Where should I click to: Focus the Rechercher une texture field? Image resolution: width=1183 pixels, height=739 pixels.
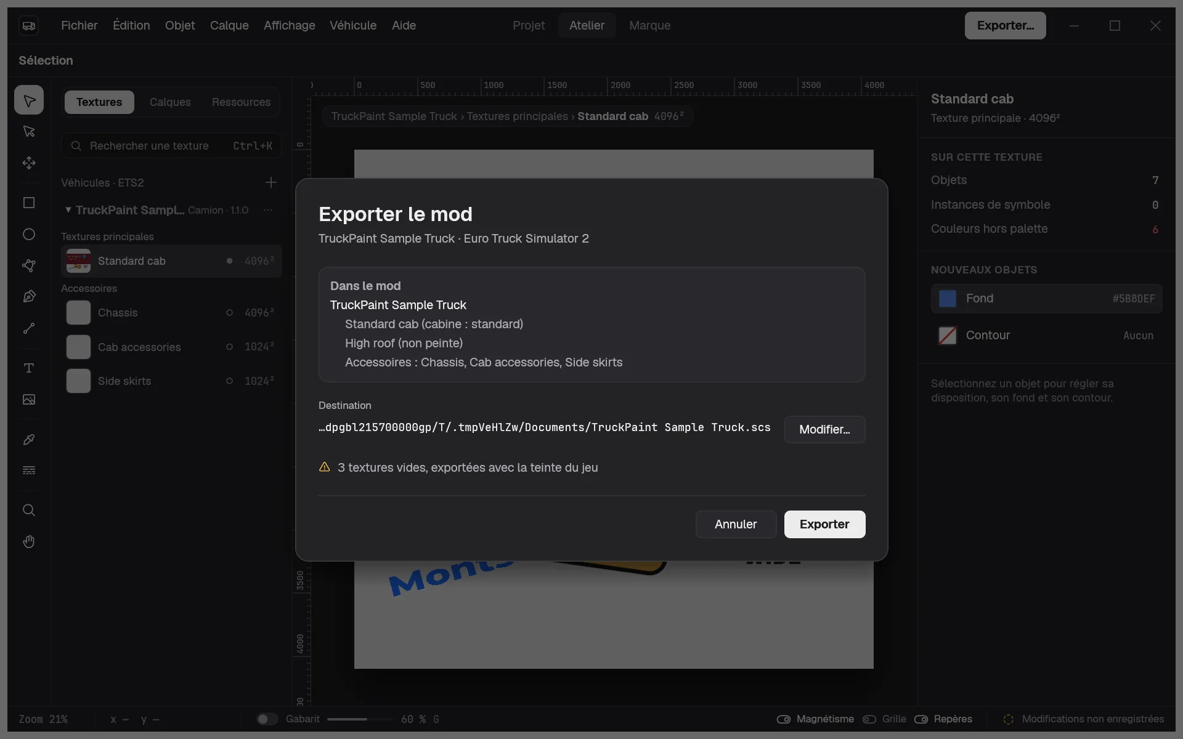171,146
